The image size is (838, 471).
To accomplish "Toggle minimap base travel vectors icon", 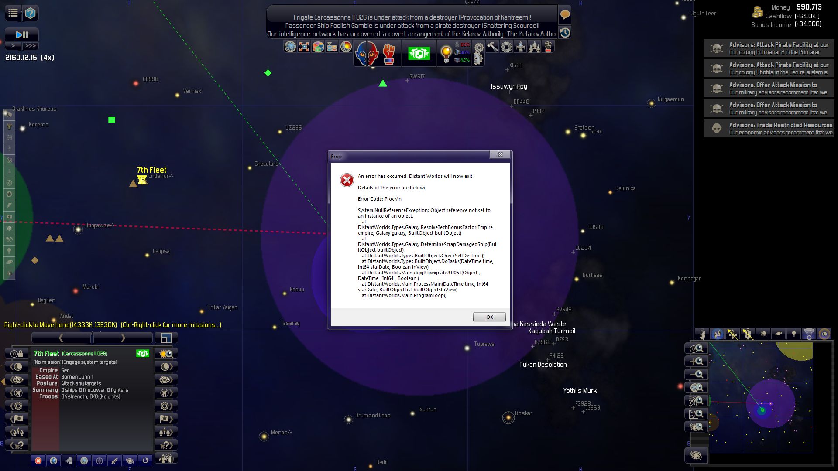I will point(748,334).
